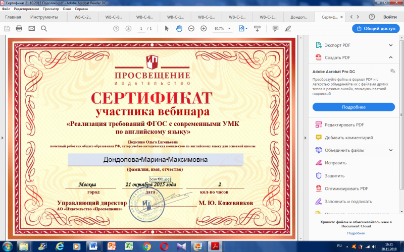Click the blue Подробнее button
Viewport: 404px width, 252px height.
coord(353,107)
